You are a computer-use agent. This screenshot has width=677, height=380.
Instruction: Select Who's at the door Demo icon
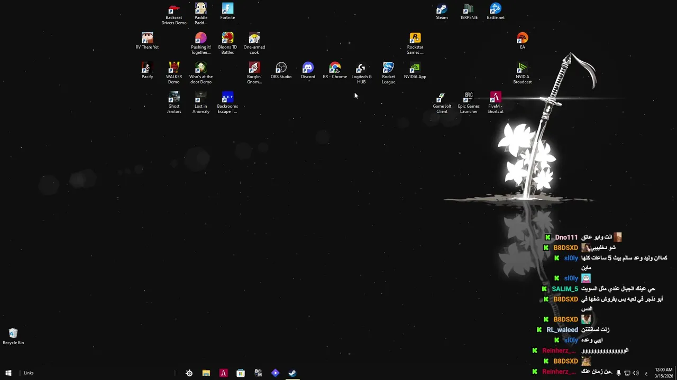[201, 73]
